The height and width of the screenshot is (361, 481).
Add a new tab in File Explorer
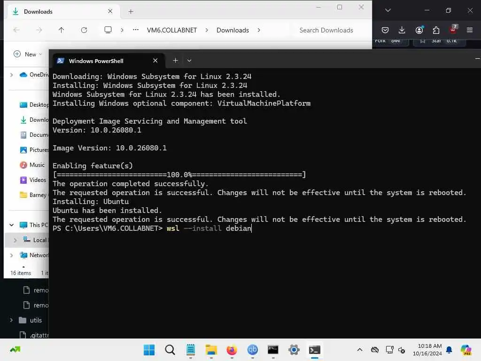[131, 12]
